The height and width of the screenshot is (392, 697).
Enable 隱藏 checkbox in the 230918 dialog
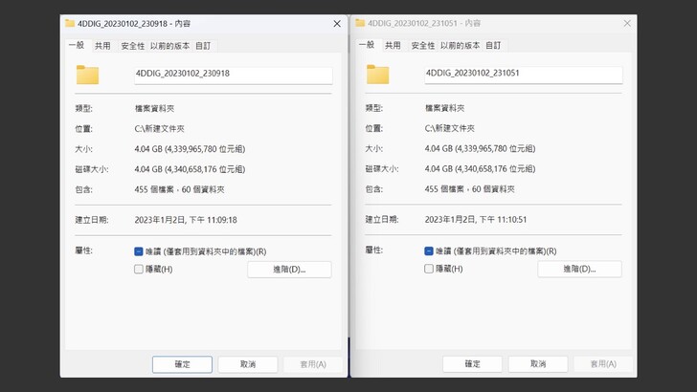pyautogui.click(x=139, y=269)
